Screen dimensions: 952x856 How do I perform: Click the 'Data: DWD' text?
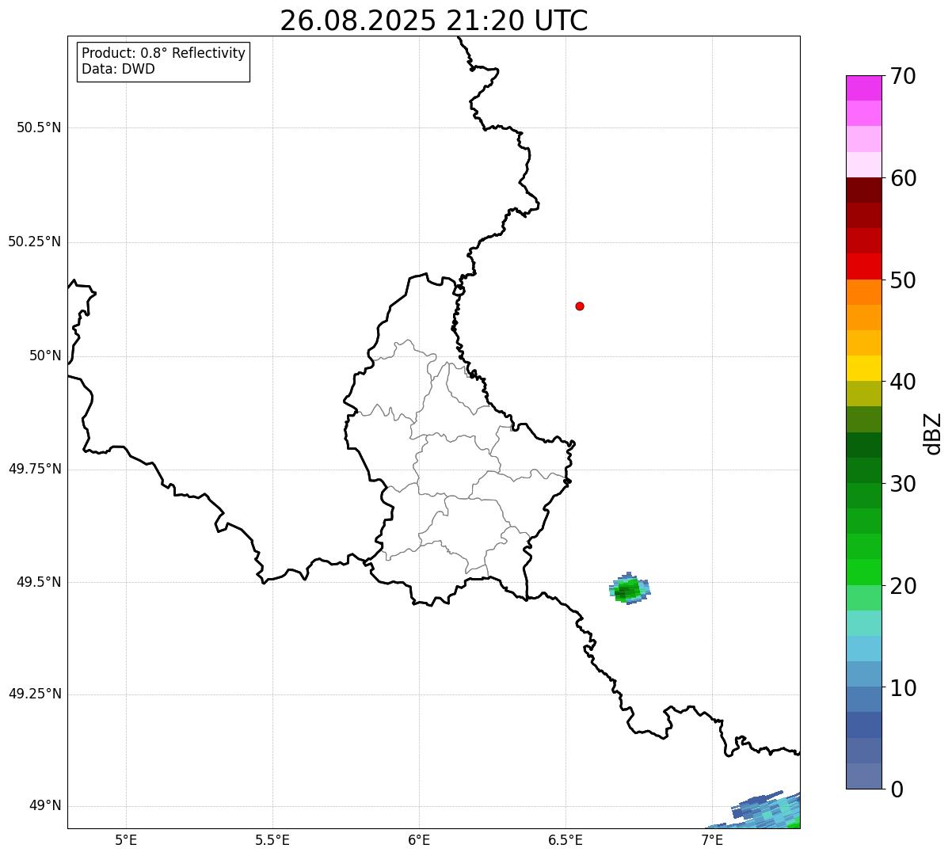pyautogui.click(x=118, y=69)
